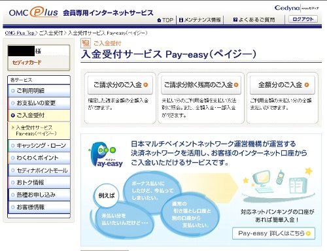Open よくあるご質問 help link

pyautogui.click(x=254, y=20)
